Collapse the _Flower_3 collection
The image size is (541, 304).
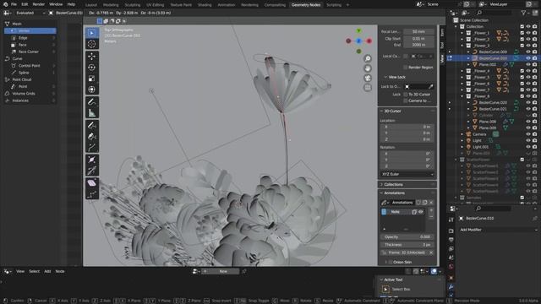coord(462,46)
